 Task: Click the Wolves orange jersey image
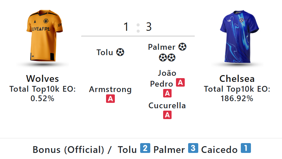pos(43,37)
